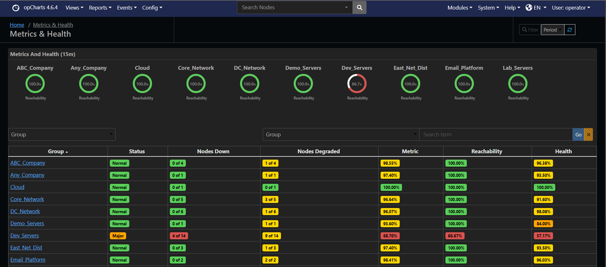Image resolution: width=606 pixels, height=267 pixels.
Task: Sort by the Nodes Down column header
Action: [x=213, y=151]
